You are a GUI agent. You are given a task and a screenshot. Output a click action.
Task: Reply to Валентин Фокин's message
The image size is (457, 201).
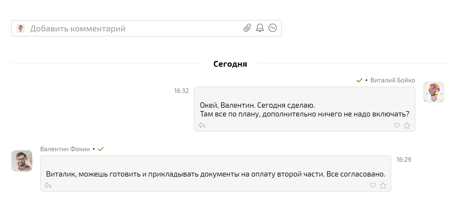(x=48, y=185)
